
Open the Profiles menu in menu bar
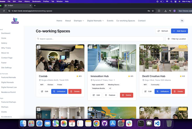coord(46,1)
